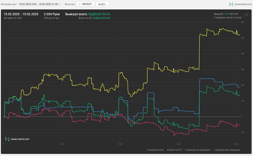Open the date interval dropdown
Image resolution: width=253 pixels, height=156 pixels.
click(x=39, y=4)
